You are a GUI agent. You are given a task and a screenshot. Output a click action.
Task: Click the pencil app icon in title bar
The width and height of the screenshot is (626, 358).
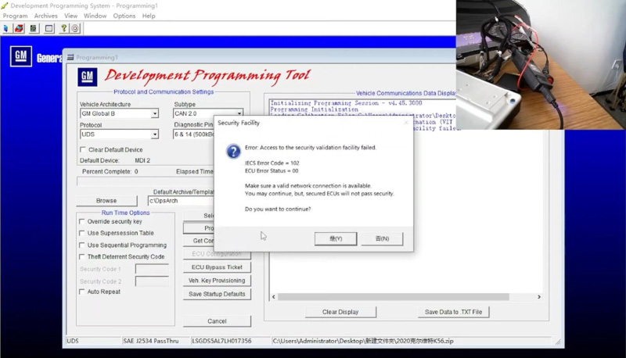point(5,5)
